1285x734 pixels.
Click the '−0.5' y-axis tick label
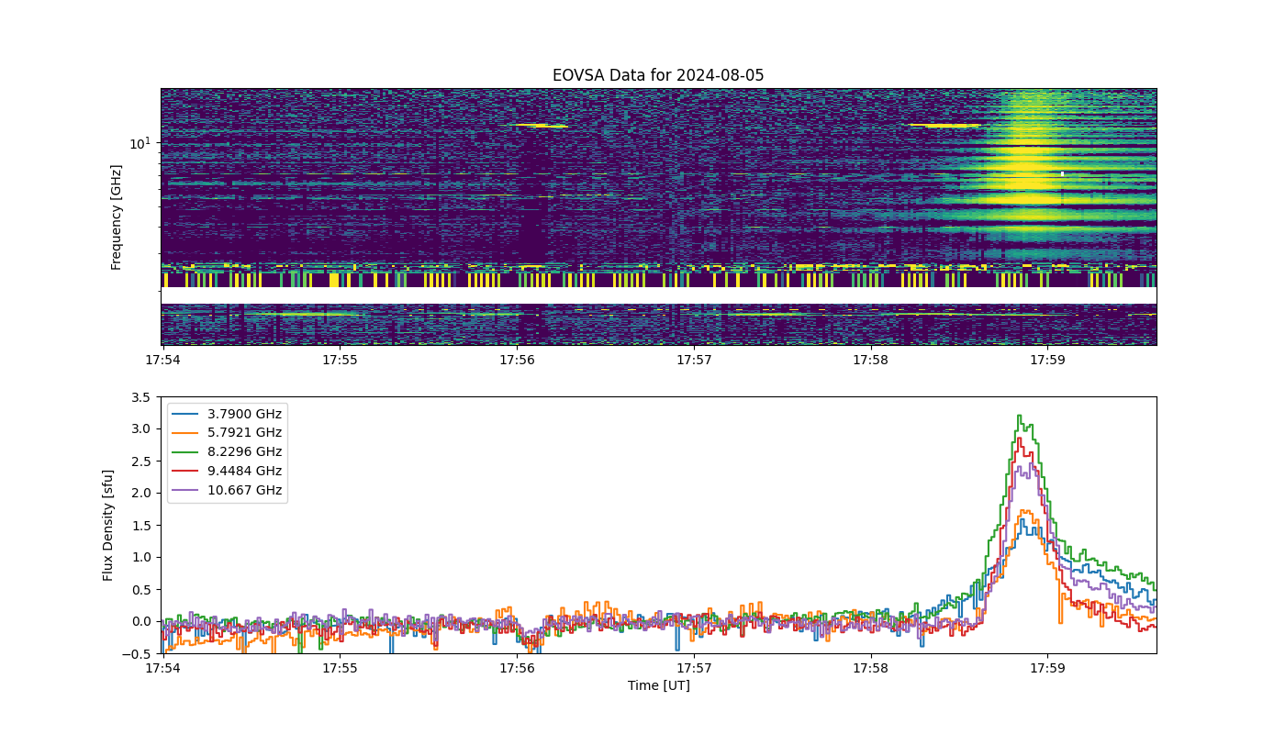(138, 654)
